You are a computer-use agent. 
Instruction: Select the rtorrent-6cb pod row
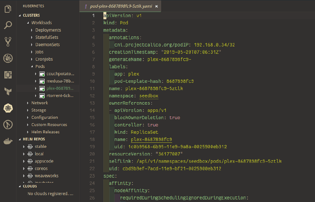48,96
